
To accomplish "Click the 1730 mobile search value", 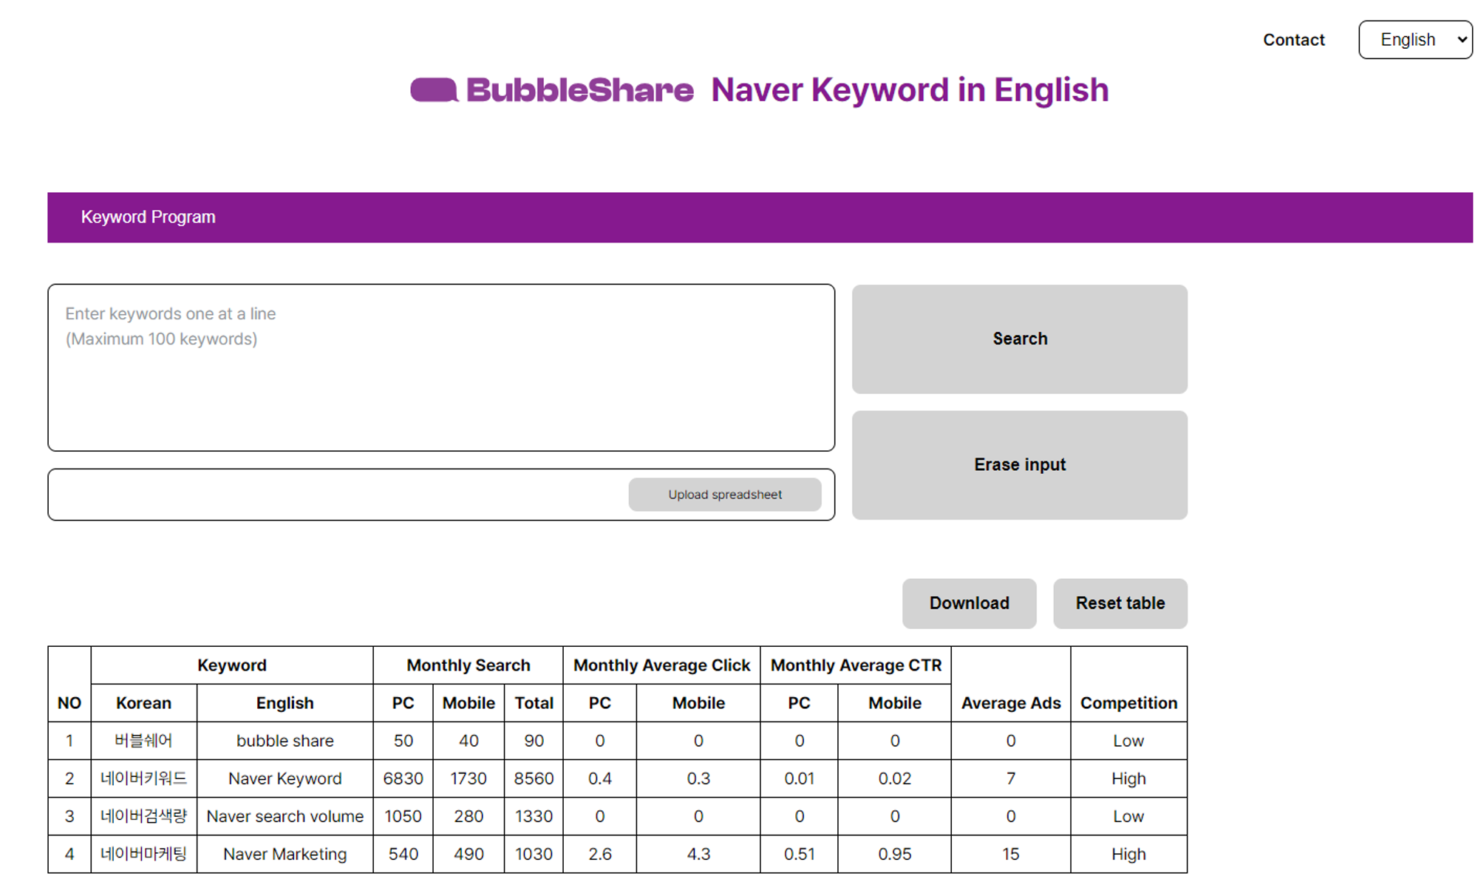I will (x=469, y=778).
